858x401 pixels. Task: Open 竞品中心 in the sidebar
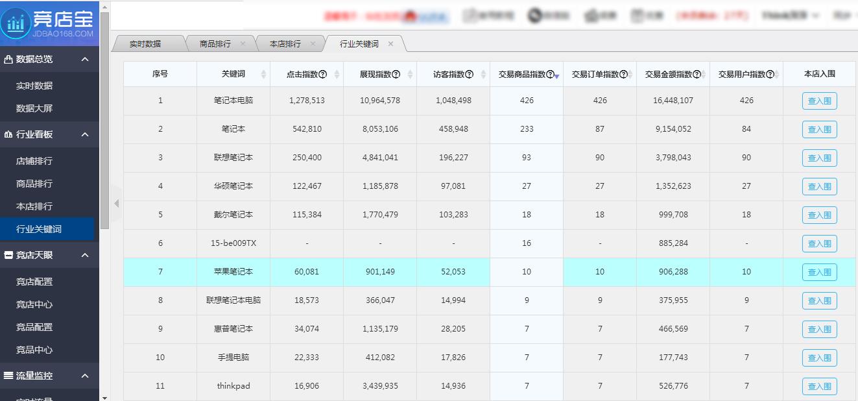coord(34,350)
